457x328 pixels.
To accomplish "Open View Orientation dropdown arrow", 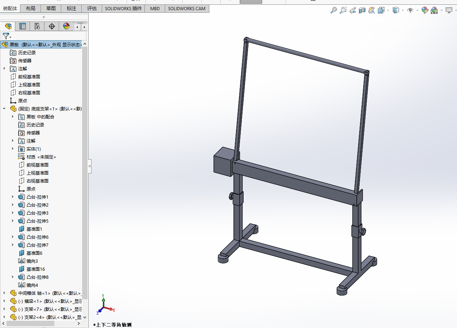I will (388, 11).
